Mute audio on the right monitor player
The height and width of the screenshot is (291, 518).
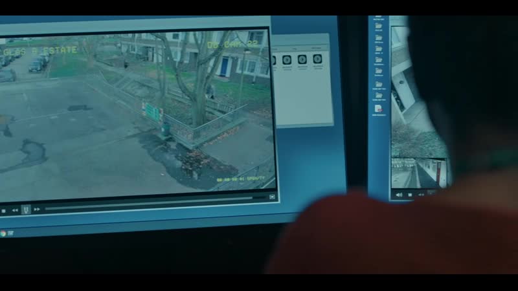pos(398,194)
